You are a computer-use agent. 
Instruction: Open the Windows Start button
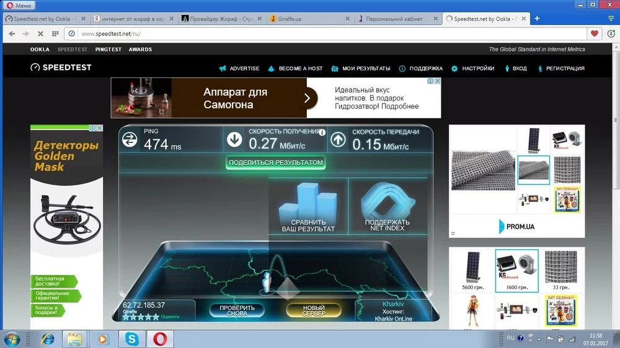12,339
